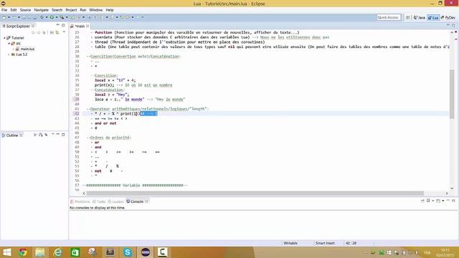459x258 pixels.
Task: Select the Lua 5.2 library entry
Action: 19,54
